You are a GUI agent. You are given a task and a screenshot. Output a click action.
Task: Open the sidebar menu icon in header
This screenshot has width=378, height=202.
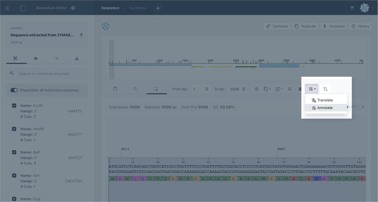tap(7, 8)
